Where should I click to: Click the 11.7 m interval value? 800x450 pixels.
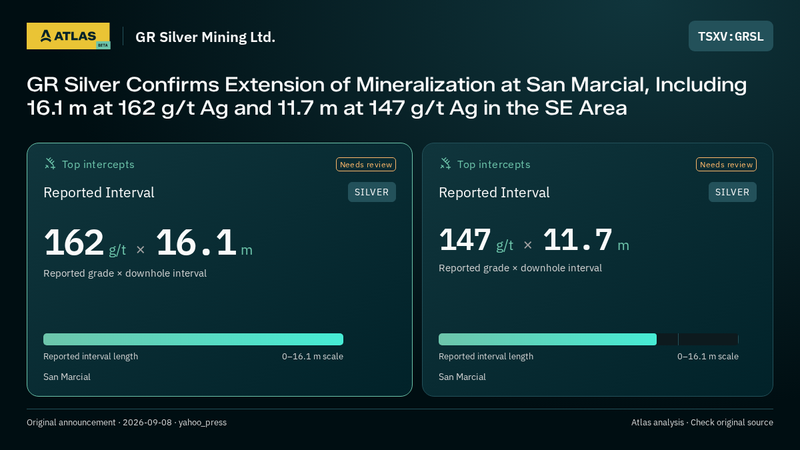point(586,240)
